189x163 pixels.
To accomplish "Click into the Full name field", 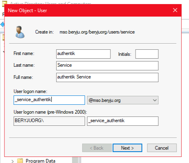I will tap(107, 77).
